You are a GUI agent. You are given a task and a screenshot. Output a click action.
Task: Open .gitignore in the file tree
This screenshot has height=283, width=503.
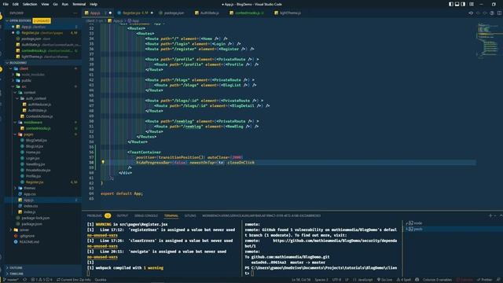click(28, 236)
